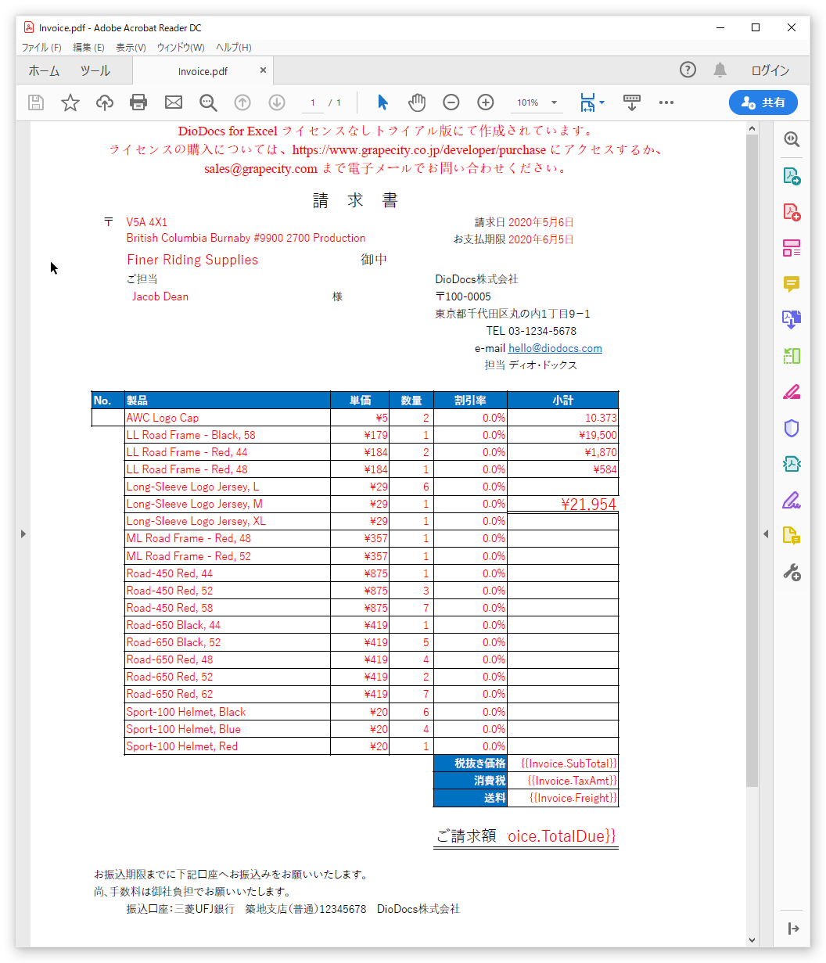Open the More Tools wrench icon
This screenshot has width=826, height=963.
[x=792, y=573]
